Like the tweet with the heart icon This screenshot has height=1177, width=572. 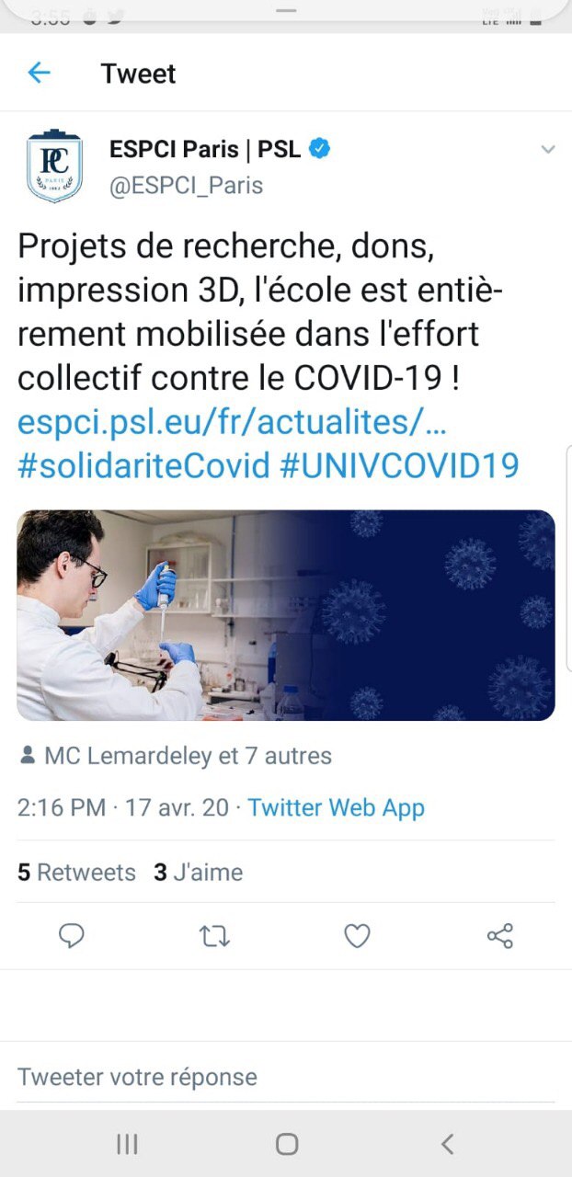[x=357, y=936]
